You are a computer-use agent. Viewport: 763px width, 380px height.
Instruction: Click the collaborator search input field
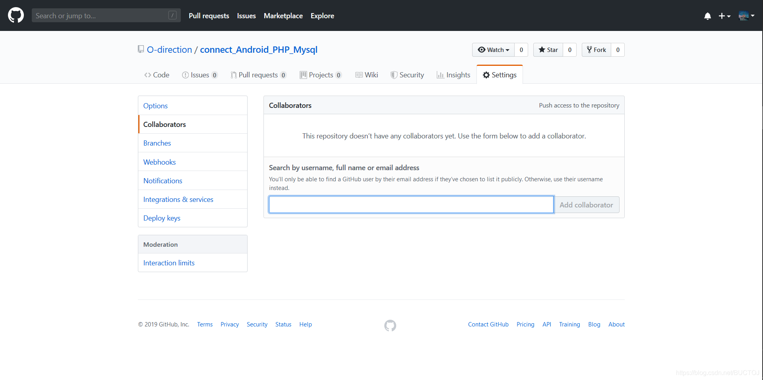pyautogui.click(x=411, y=205)
